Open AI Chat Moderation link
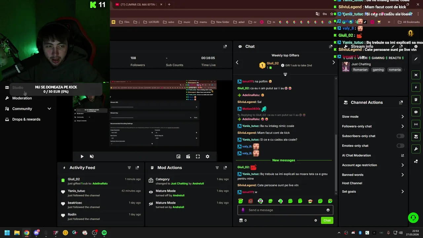 [403, 155]
